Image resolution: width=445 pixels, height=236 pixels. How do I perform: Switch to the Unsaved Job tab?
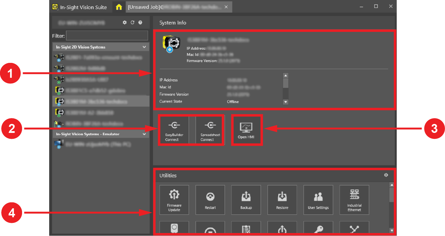174,7
